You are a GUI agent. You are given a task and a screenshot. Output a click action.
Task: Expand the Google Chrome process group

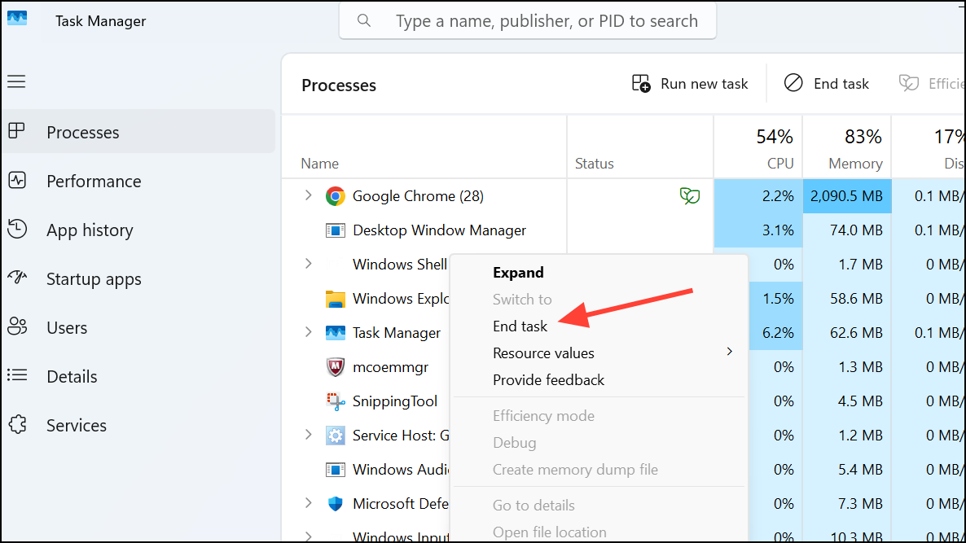(x=308, y=195)
